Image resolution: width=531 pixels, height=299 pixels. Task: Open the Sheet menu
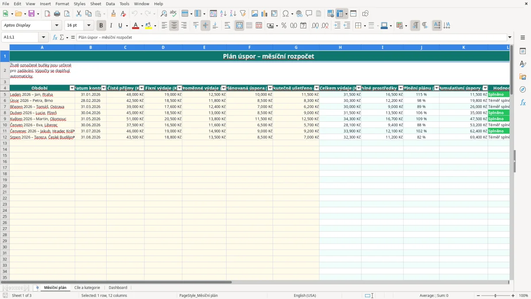[96, 4]
